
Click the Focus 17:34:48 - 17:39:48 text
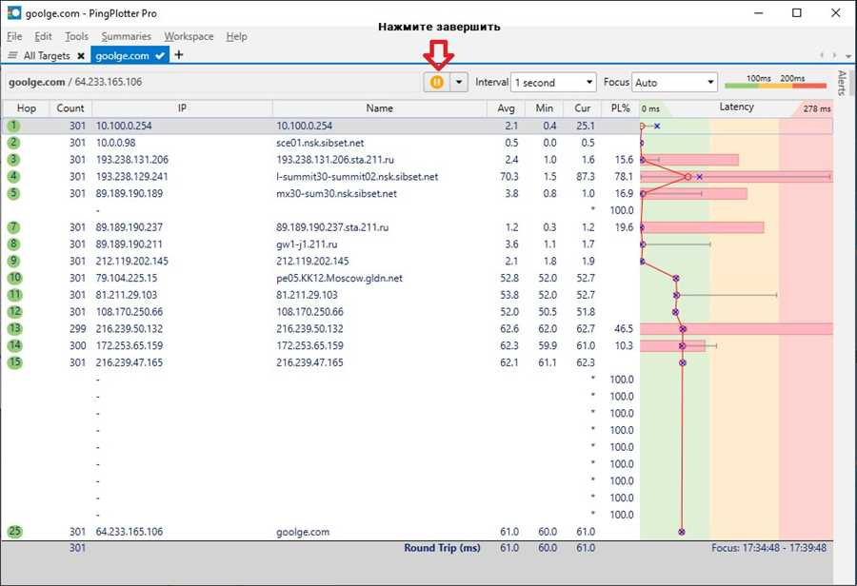[x=768, y=548]
